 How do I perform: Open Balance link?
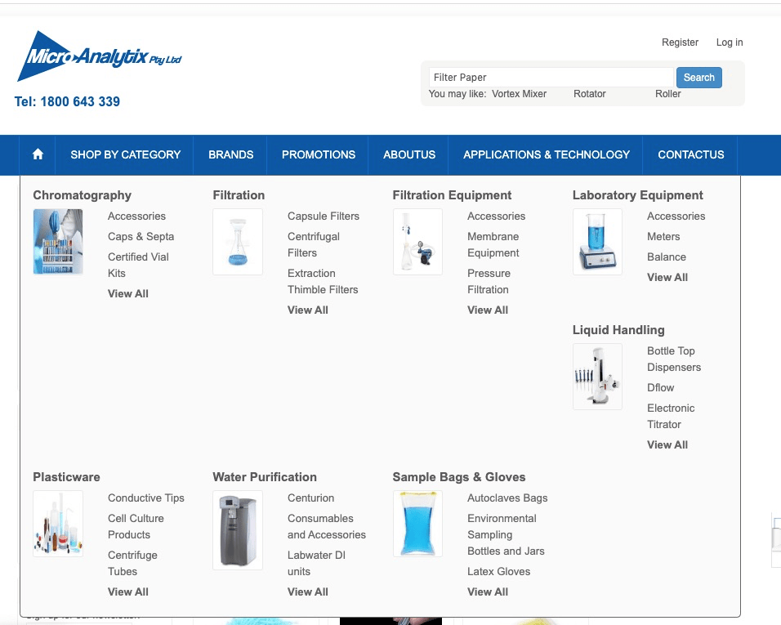point(667,257)
